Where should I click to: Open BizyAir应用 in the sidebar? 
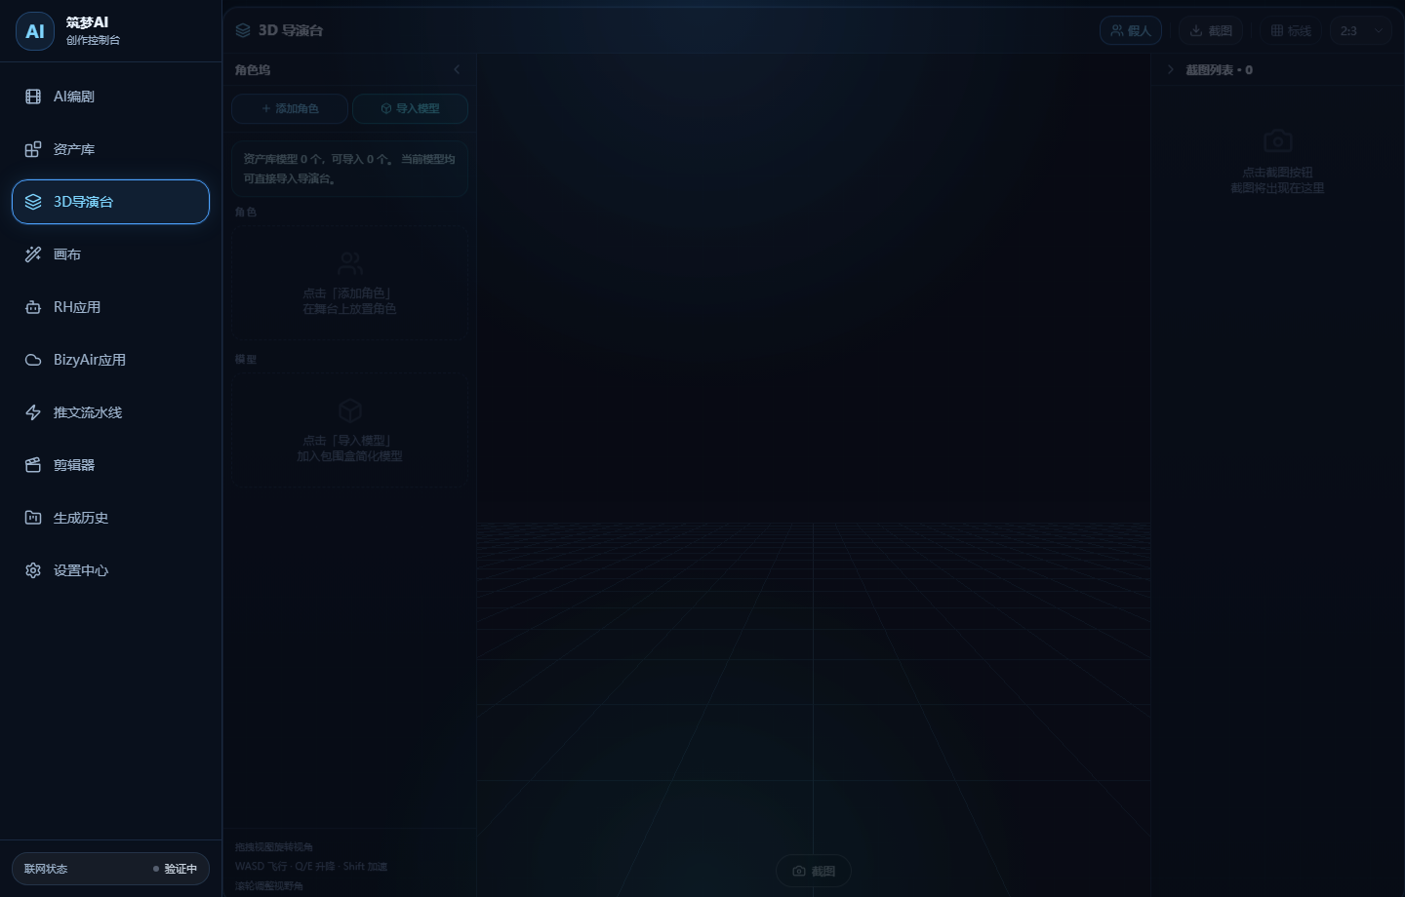point(110,360)
